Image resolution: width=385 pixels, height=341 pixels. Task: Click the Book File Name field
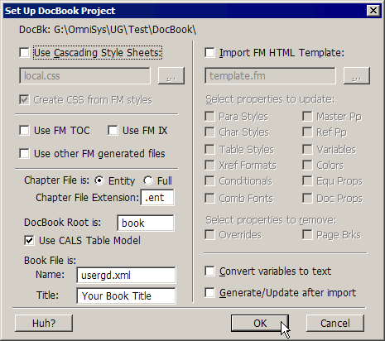coord(126,275)
